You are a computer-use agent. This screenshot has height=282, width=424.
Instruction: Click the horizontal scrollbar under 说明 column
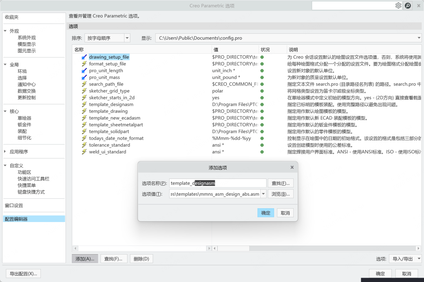point(316,248)
